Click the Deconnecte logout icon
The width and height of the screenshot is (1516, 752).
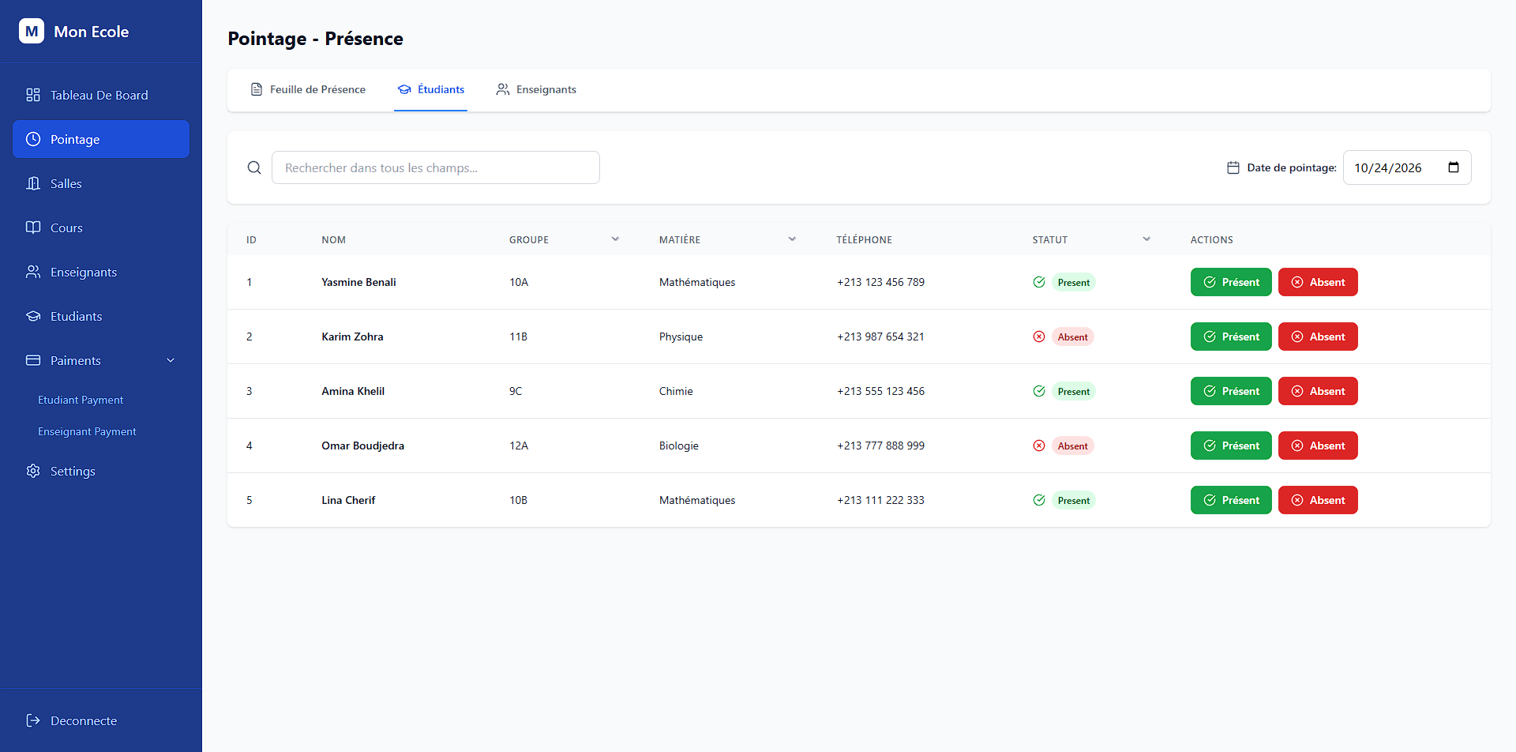coord(33,720)
